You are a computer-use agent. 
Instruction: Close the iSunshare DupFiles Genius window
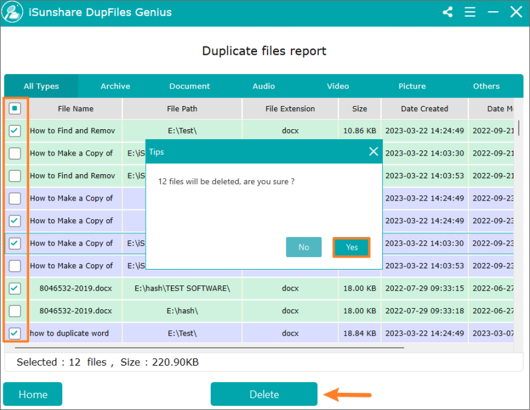(516, 12)
